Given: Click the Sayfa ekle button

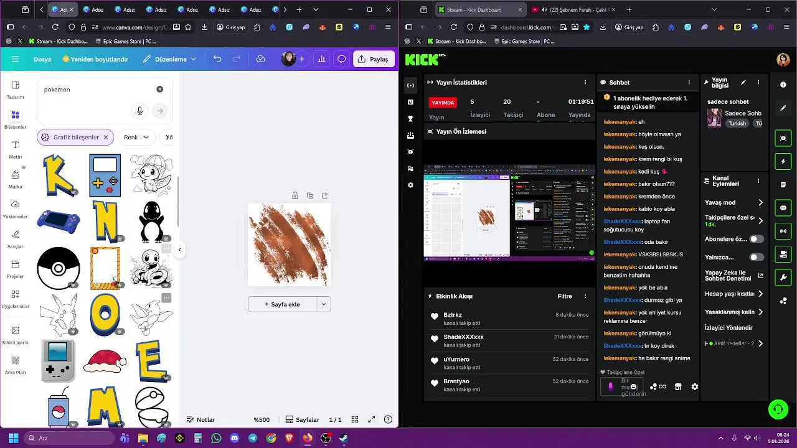Looking at the screenshot, I should click(283, 304).
